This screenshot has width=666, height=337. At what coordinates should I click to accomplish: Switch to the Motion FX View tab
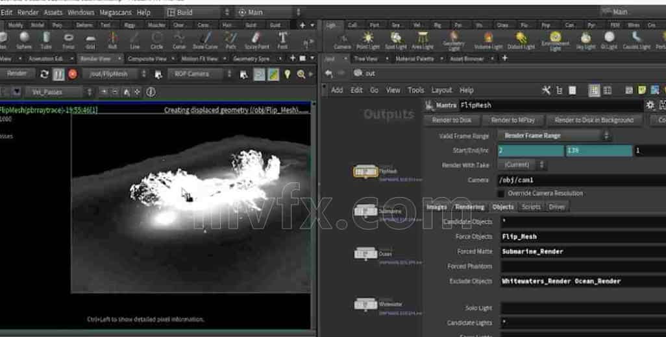(x=199, y=58)
